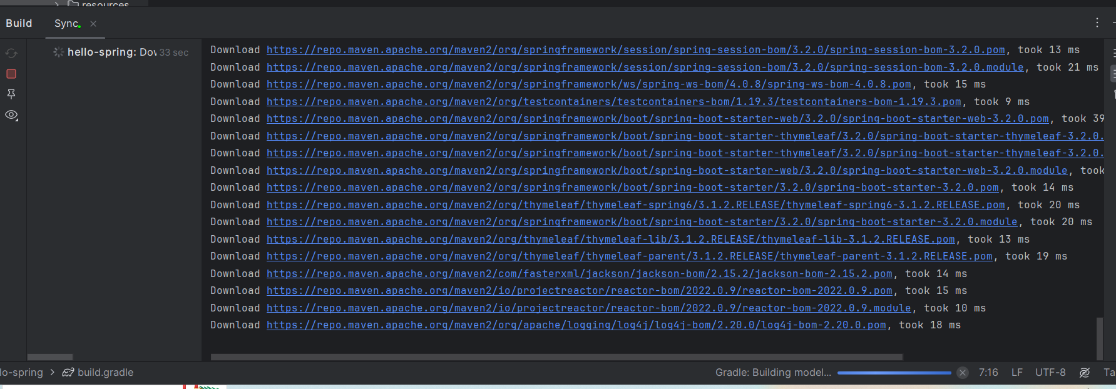
Task: Open the thymeleaf-lib-3.1.2.RELEASE.pom link
Action: 610,240
